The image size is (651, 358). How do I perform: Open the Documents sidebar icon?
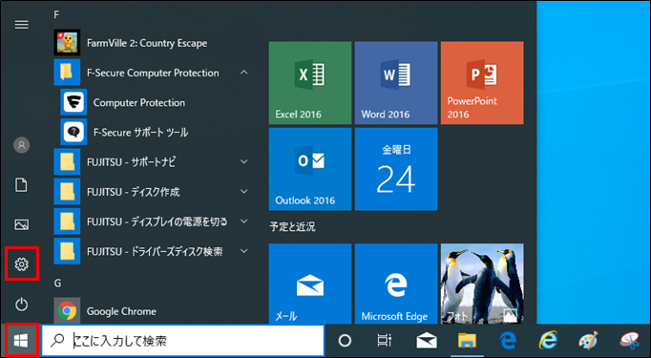[22, 185]
